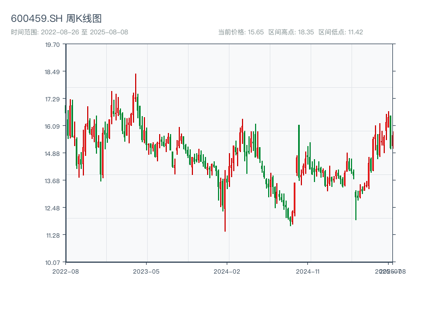436x327 pixels.
Task: Click the chart title 600459.SH 周K线图
Action: point(56,19)
